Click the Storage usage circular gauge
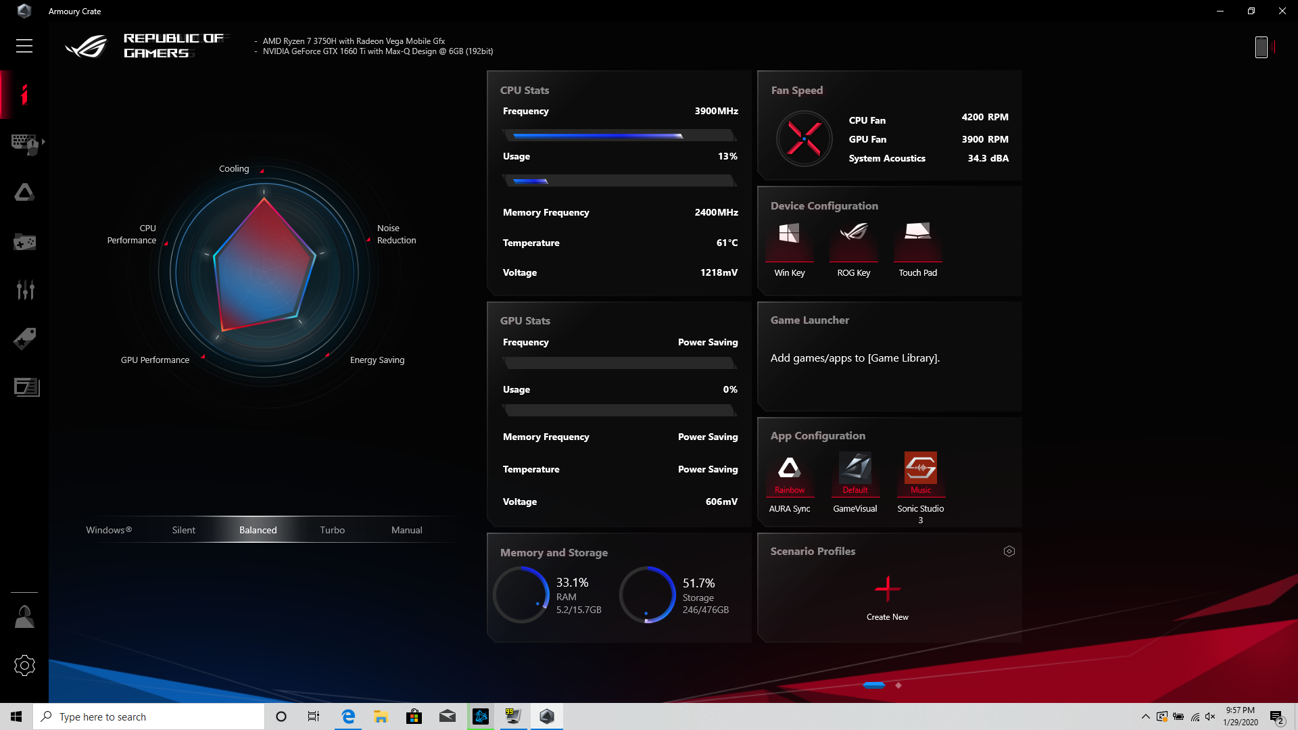 648,595
